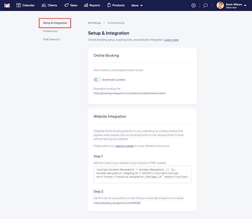Click the Mangomint logo icon
Viewport: 252px width, 219px height.
pyautogui.click(x=7, y=5)
